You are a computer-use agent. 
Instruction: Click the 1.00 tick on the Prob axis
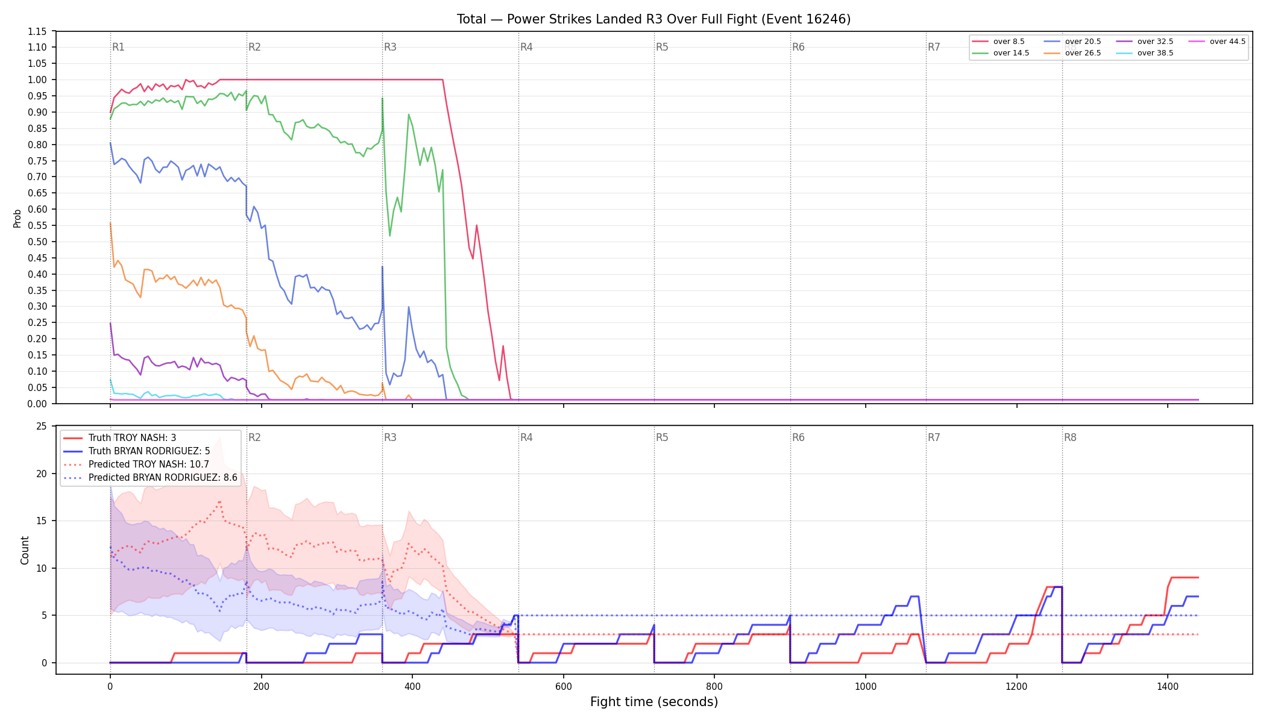click(37, 80)
